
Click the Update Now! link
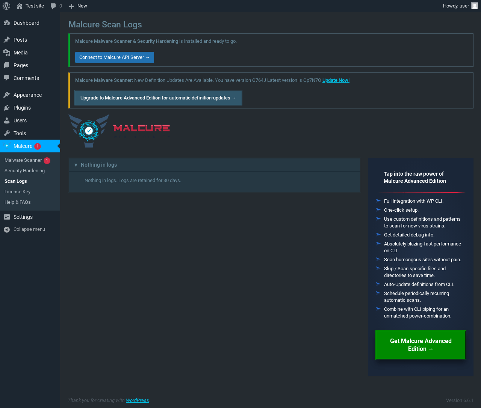[336, 80]
